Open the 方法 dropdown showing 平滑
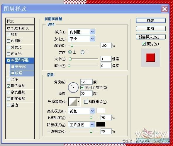 click(x=82, y=39)
